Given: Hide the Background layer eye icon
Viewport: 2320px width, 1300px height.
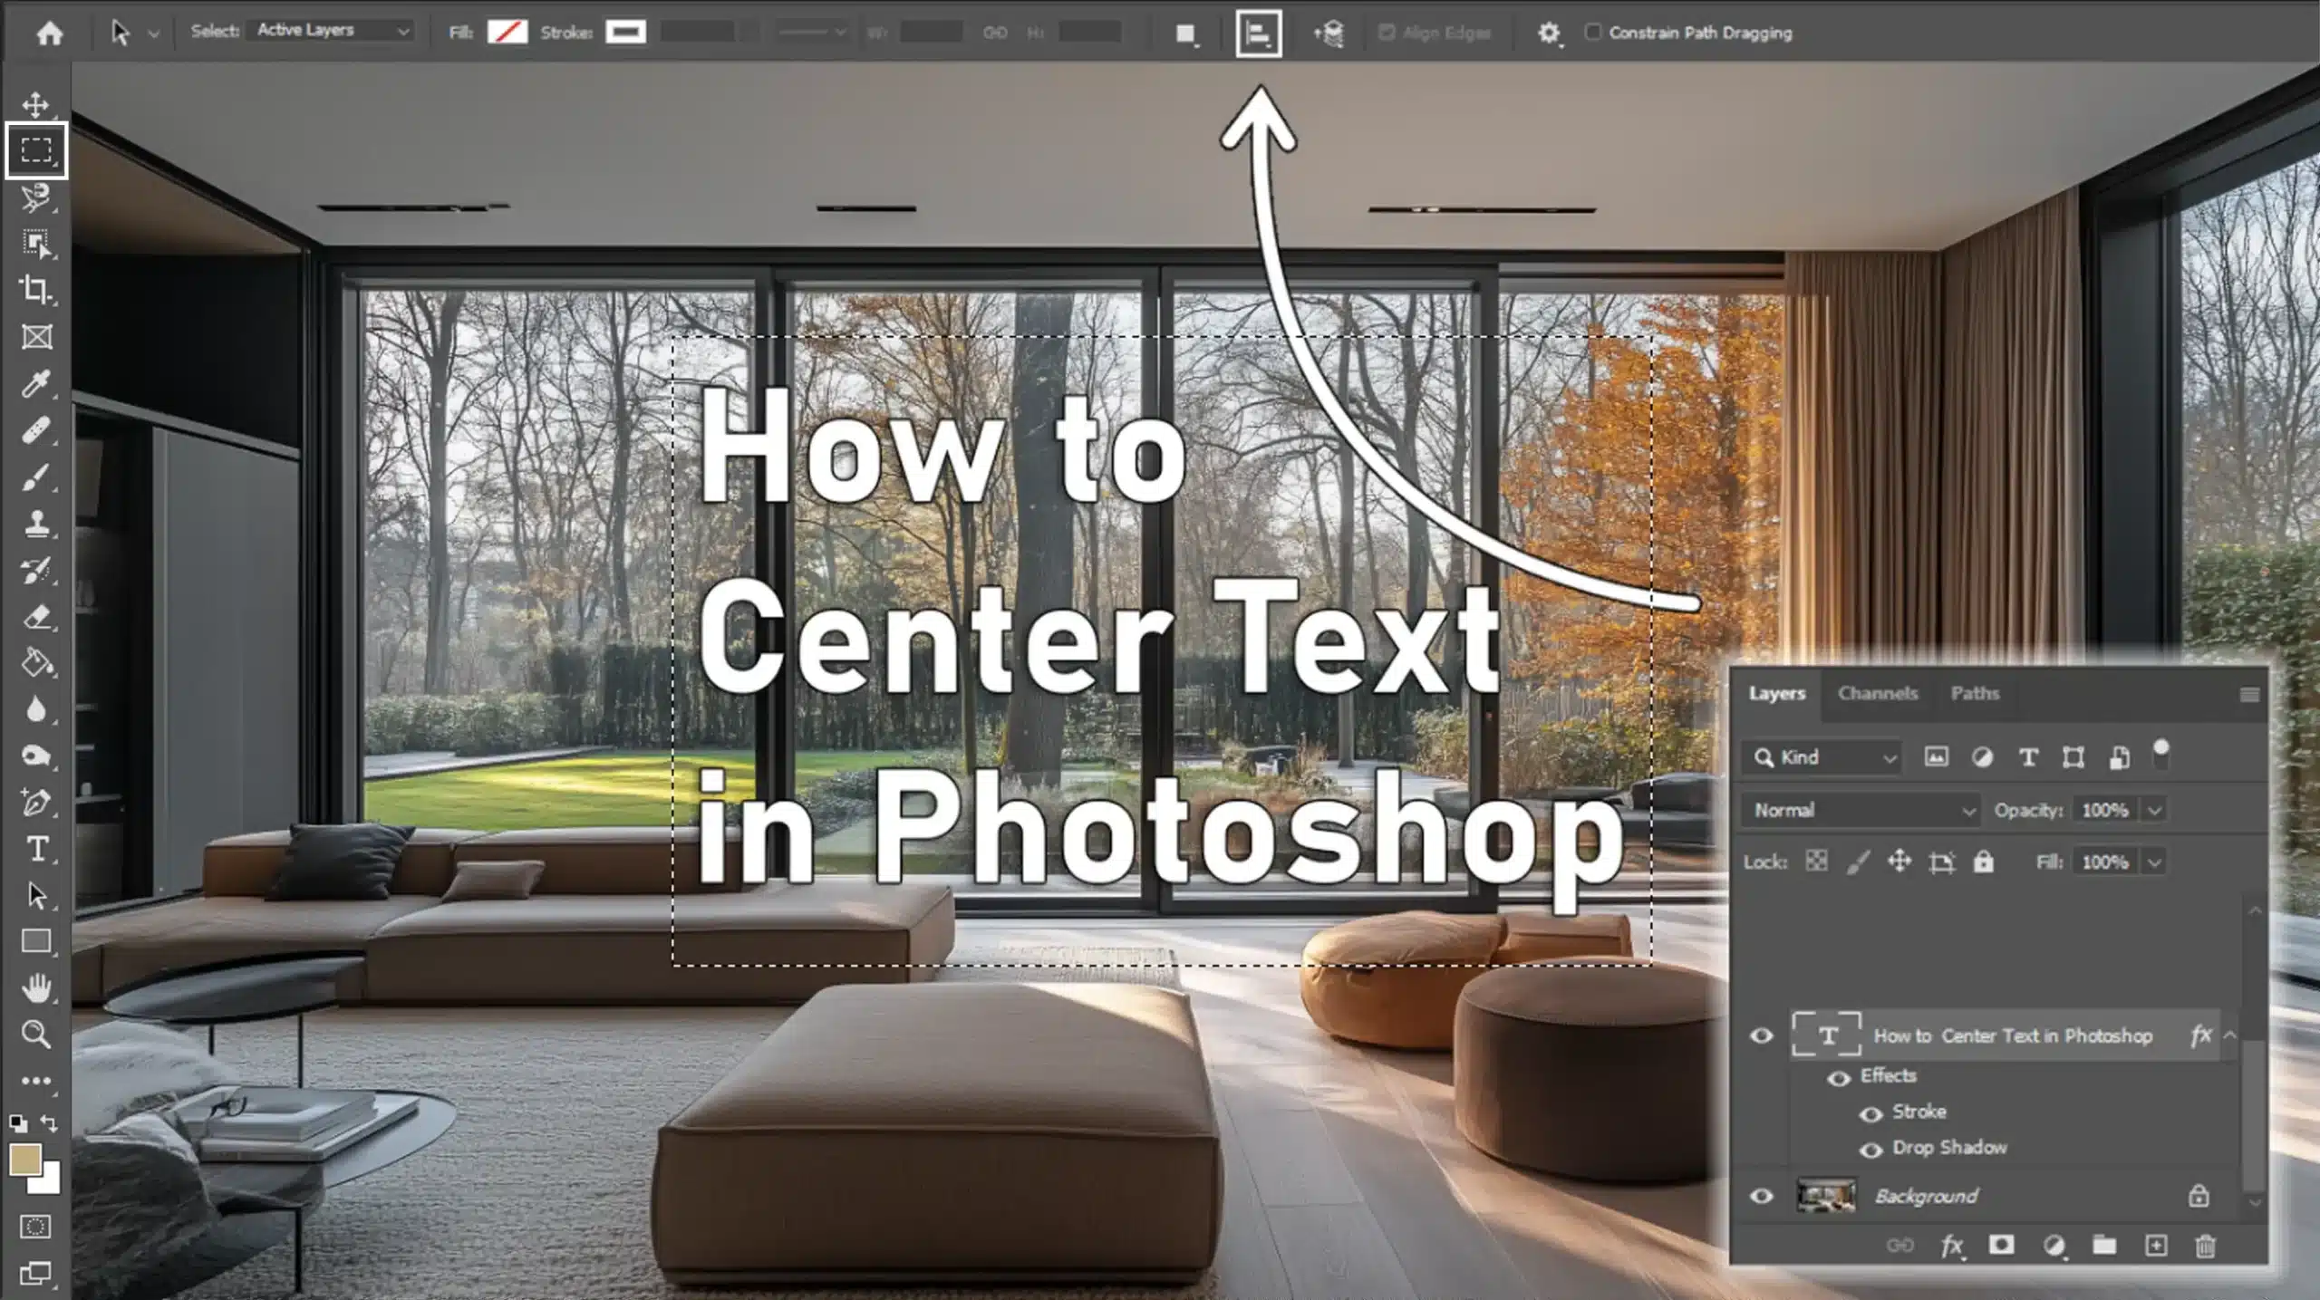Looking at the screenshot, I should [x=1761, y=1196].
